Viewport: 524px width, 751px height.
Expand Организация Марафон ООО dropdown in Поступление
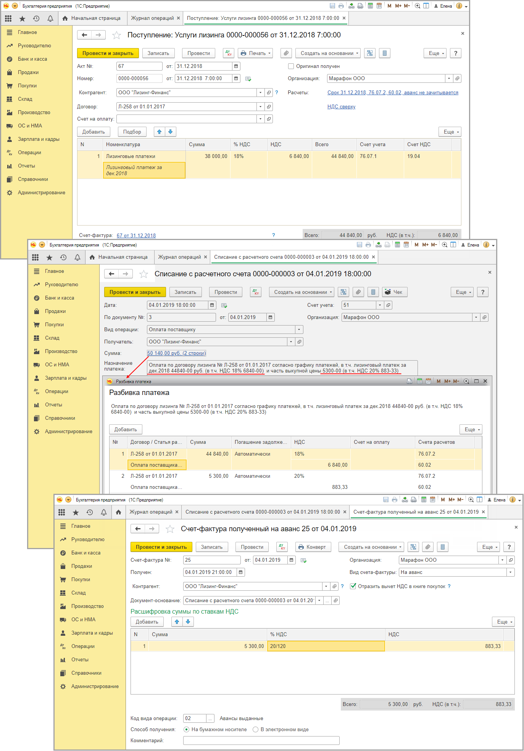click(x=449, y=78)
